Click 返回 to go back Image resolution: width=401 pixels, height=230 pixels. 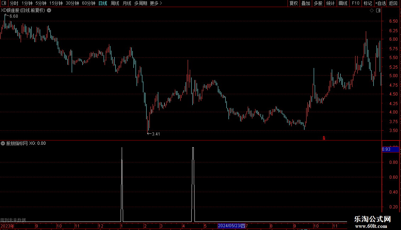pos(393,3)
